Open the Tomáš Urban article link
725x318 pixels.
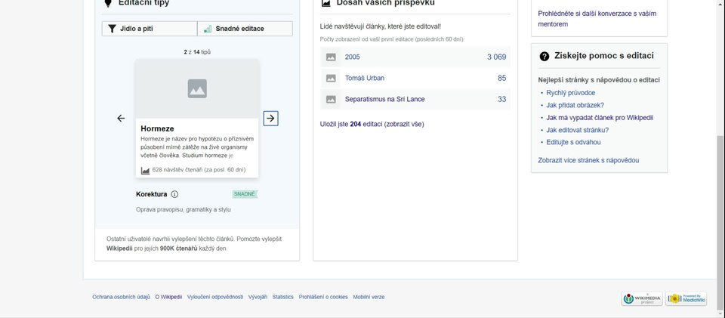pyautogui.click(x=364, y=78)
